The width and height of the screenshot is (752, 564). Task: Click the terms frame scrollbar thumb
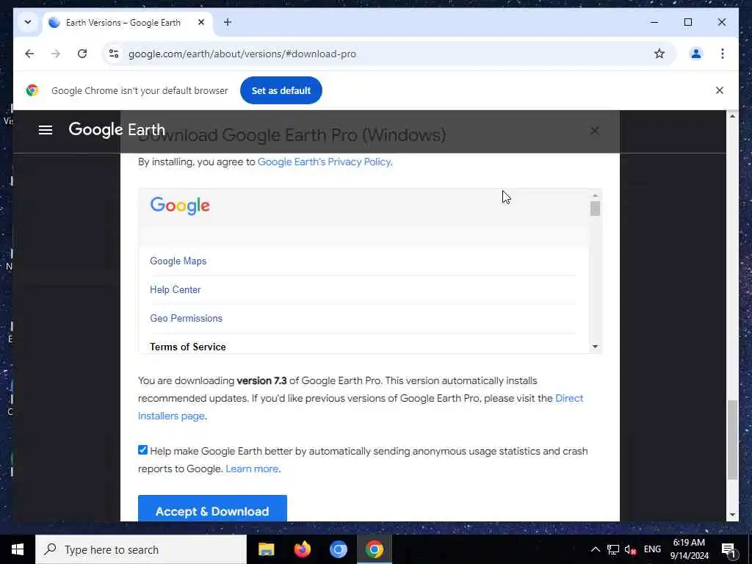pyautogui.click(x=595, y=209)
